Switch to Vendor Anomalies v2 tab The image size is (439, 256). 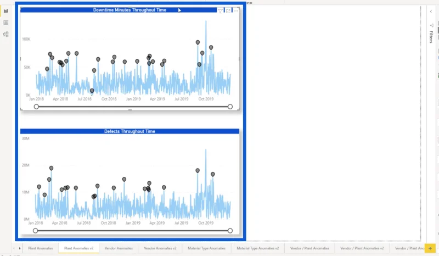tap(160, 248)
